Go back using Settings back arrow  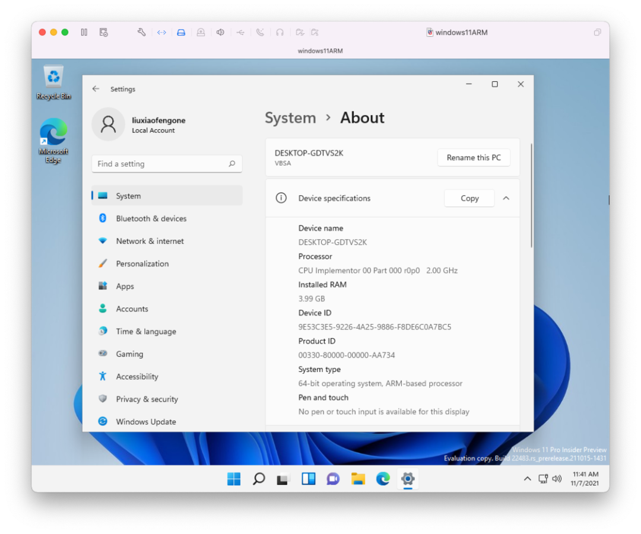(x=96, y=89)
